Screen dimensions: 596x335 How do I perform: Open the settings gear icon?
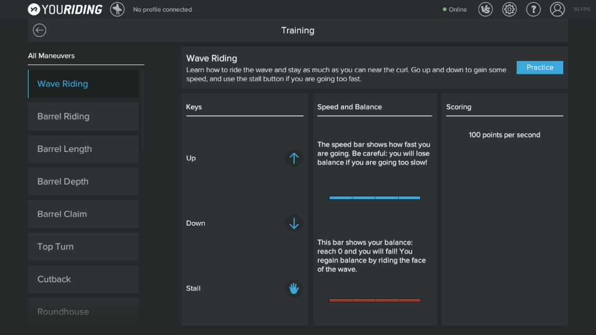point(509,9)
